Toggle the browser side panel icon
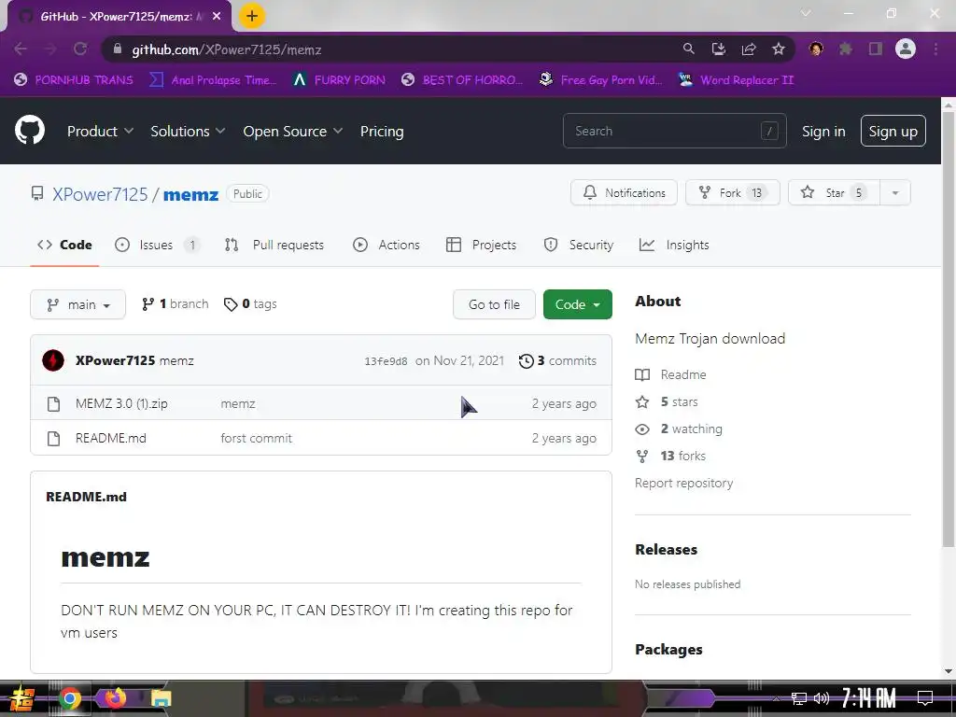 tap(876, 49)
